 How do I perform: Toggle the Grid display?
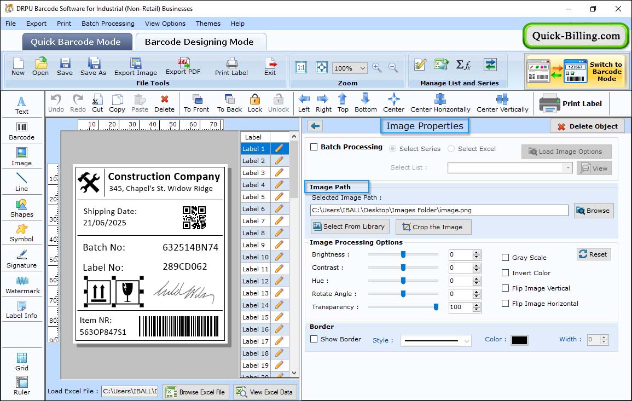[22, 362]
